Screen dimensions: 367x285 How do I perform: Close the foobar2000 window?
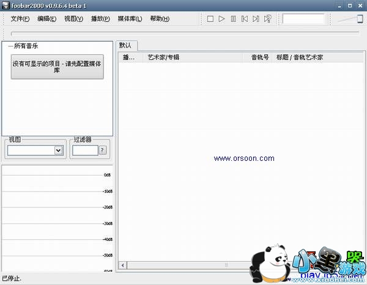click(360, 6)
